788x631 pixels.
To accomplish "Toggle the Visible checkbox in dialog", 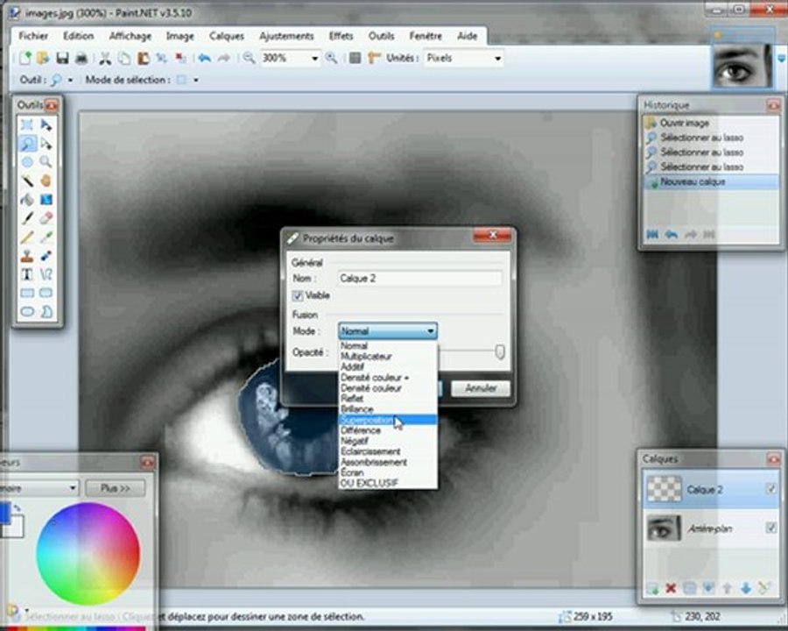I will pyautogui.click(x=297, y=295).
